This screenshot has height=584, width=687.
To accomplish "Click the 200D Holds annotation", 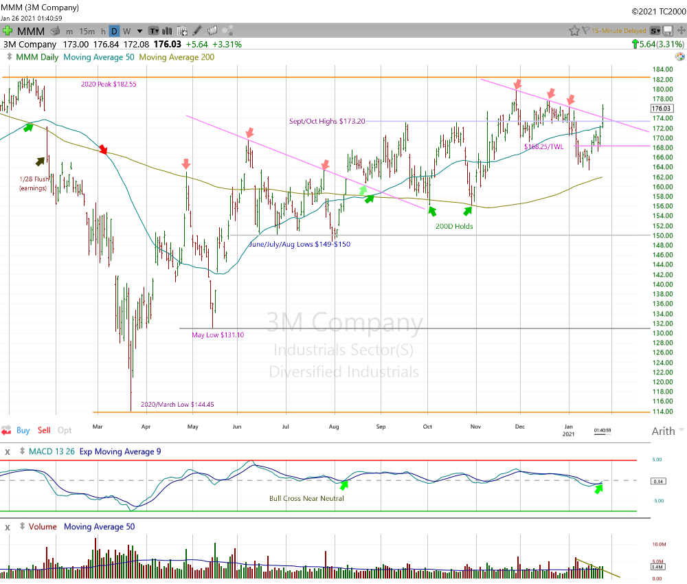I will 454,226.
